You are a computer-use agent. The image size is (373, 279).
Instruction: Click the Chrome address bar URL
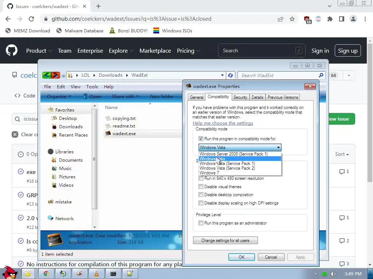(x=131, y=19)
